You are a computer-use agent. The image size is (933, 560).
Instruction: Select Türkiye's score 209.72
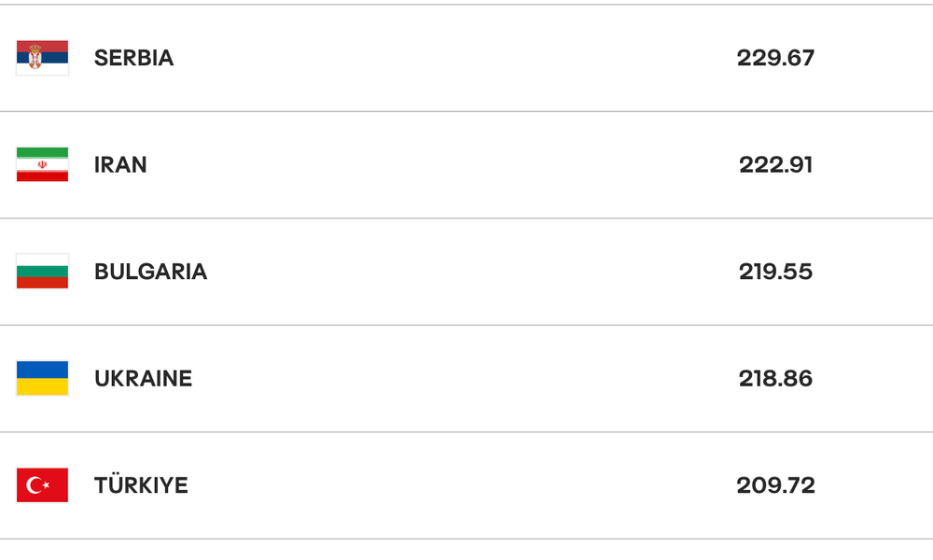pyautogui.click(x=775, y=485)
